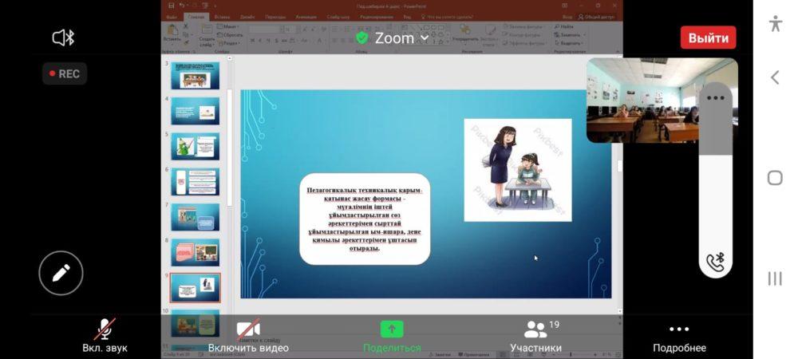798x359 pixels.
Task: Select slide 10 thumbnail in PowerPoint
Action: point(196,323)
